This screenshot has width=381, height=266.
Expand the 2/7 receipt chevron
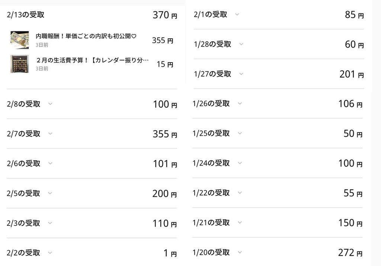pos(50,133)
